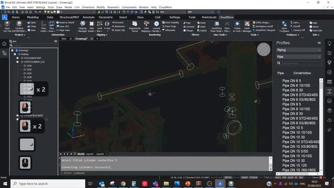Expand the Clipping ribbon group
Viewport: 334px width, 188px height.
[102, 35]
